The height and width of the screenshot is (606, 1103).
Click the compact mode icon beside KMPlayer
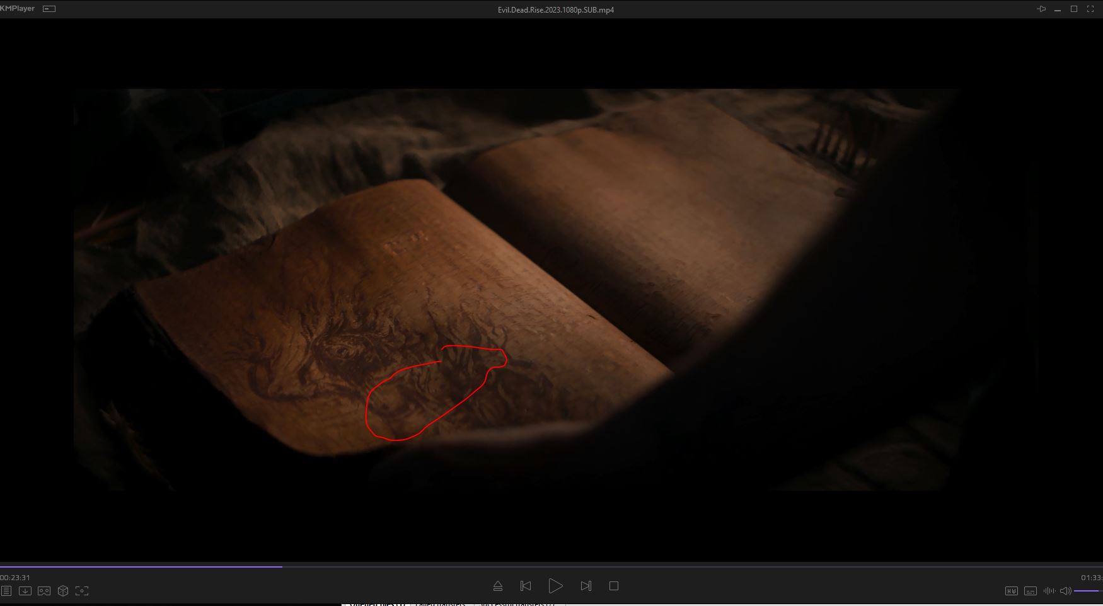point(49,9)
